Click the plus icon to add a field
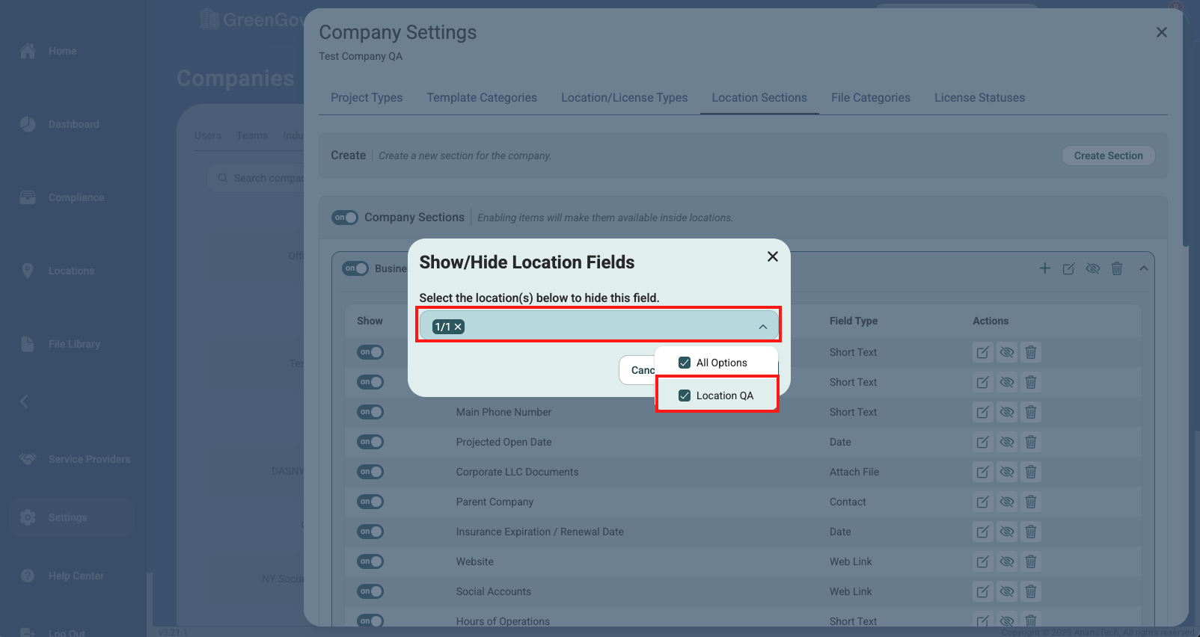Image resolution: width=1200 pixels, height=637 pixels. 1044,268
